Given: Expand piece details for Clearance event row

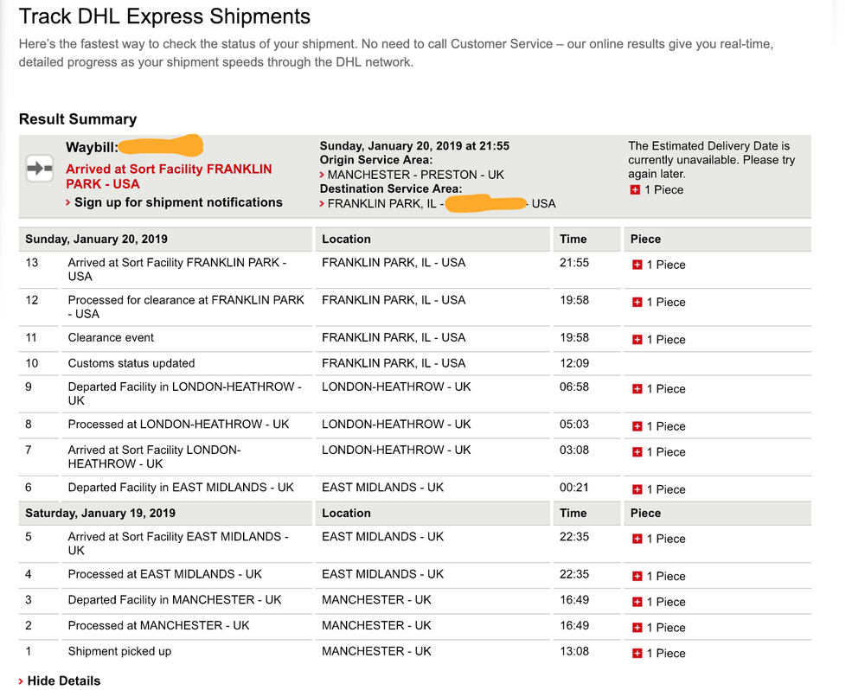Looking at the screenshot, I should coord(638,340).
